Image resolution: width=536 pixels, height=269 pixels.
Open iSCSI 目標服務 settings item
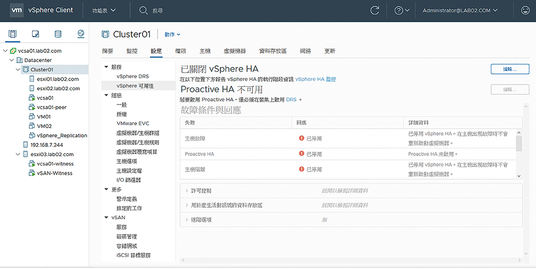click(x=133, y=255)
